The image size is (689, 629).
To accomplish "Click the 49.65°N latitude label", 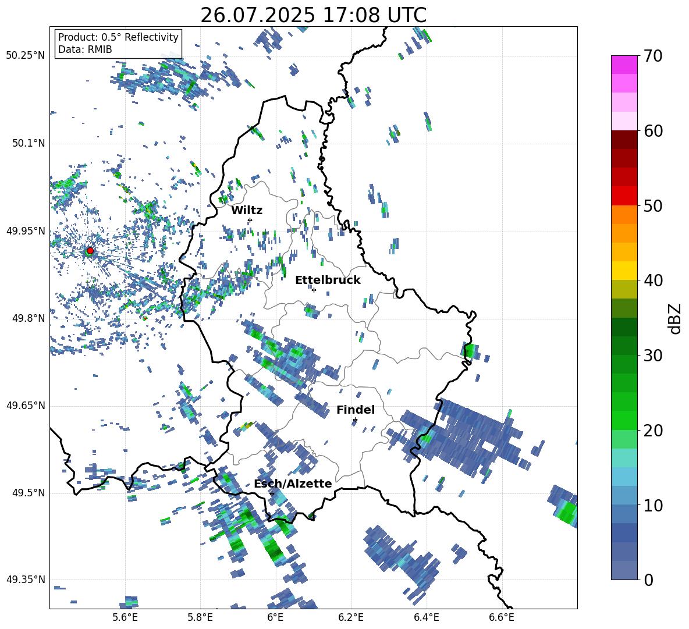I will point(26,405).
